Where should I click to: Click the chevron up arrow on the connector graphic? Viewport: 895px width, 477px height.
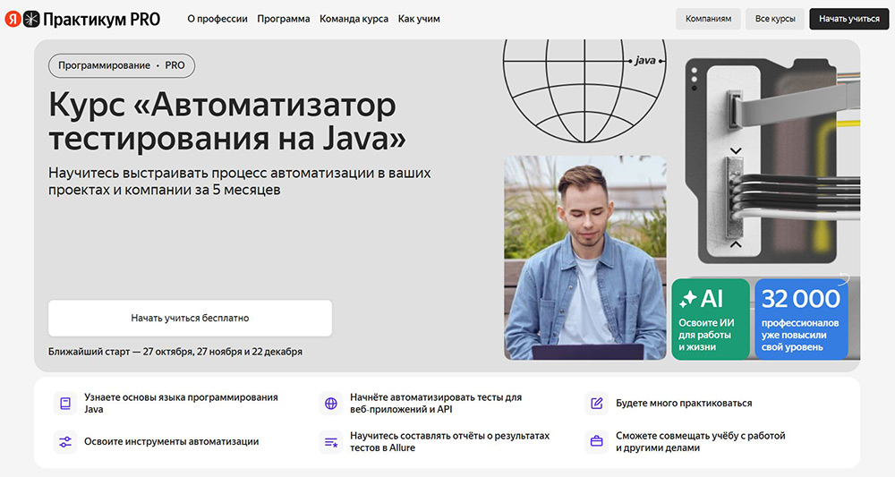[736, 244]
